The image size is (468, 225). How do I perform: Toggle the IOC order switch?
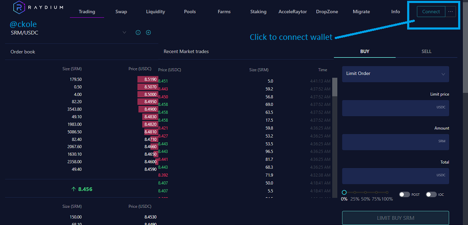pyautogui.click(x=431, y=195)
